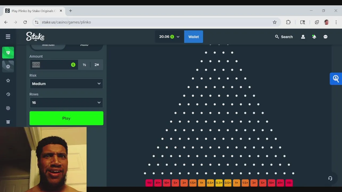
Task: Expand the balance currency dropdown arrow
Action: [178, 37]
